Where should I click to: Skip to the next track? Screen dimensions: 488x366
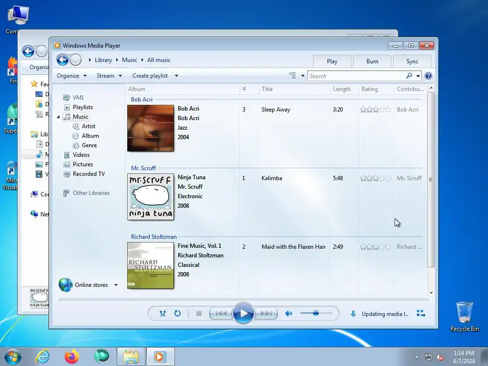click(x=265, y=314)
